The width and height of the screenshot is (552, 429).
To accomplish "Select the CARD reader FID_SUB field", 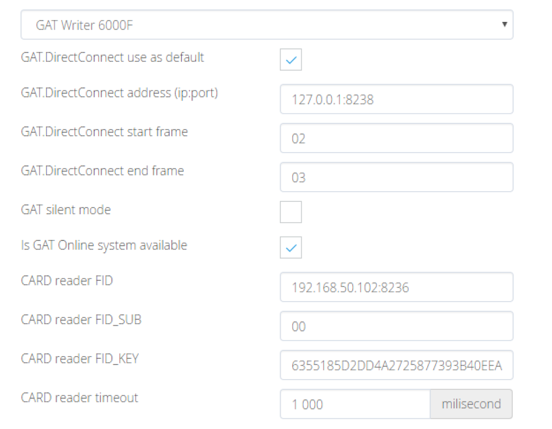I will coord(396,326).
